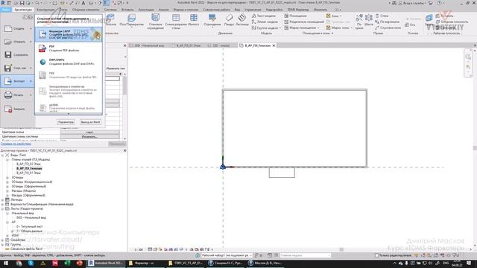477x268 pixels.
Task: Select the По грани opening tool
Action: click(359, 22)
